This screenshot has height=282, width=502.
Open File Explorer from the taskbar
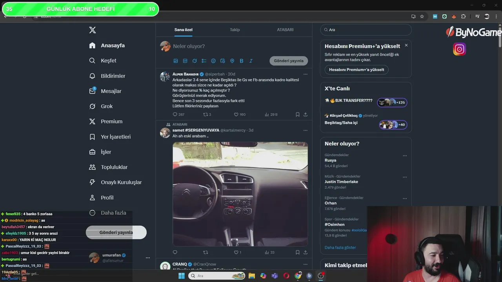pos(252,276)
